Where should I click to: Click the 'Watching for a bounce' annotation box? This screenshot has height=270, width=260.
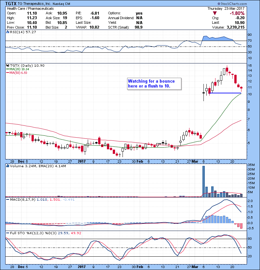pos(154,84)
